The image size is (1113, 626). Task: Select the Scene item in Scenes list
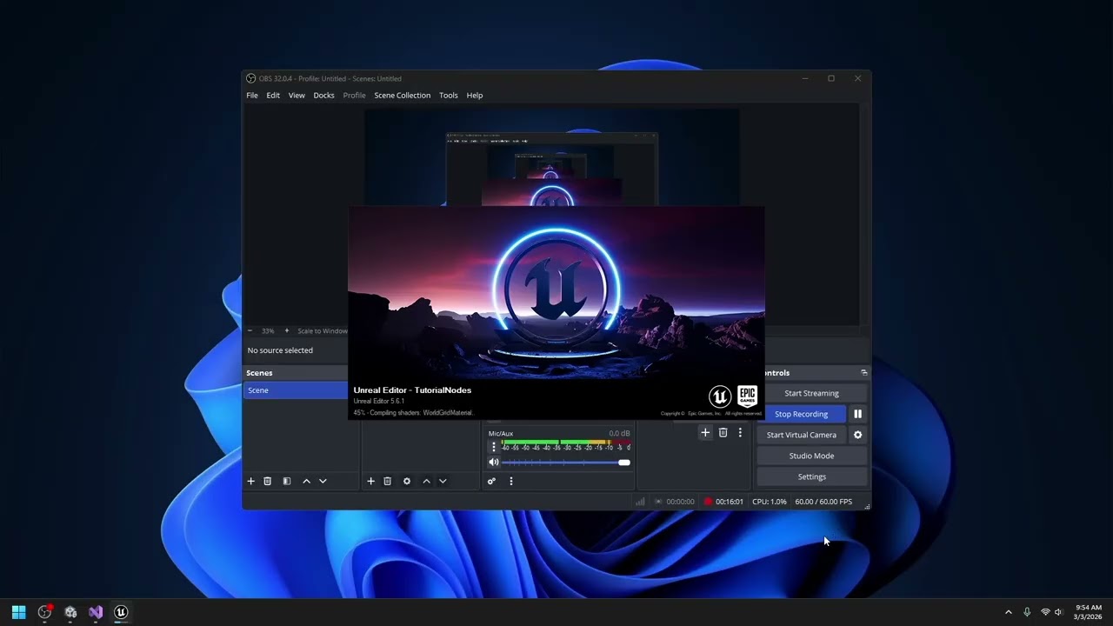click(296, 390)
